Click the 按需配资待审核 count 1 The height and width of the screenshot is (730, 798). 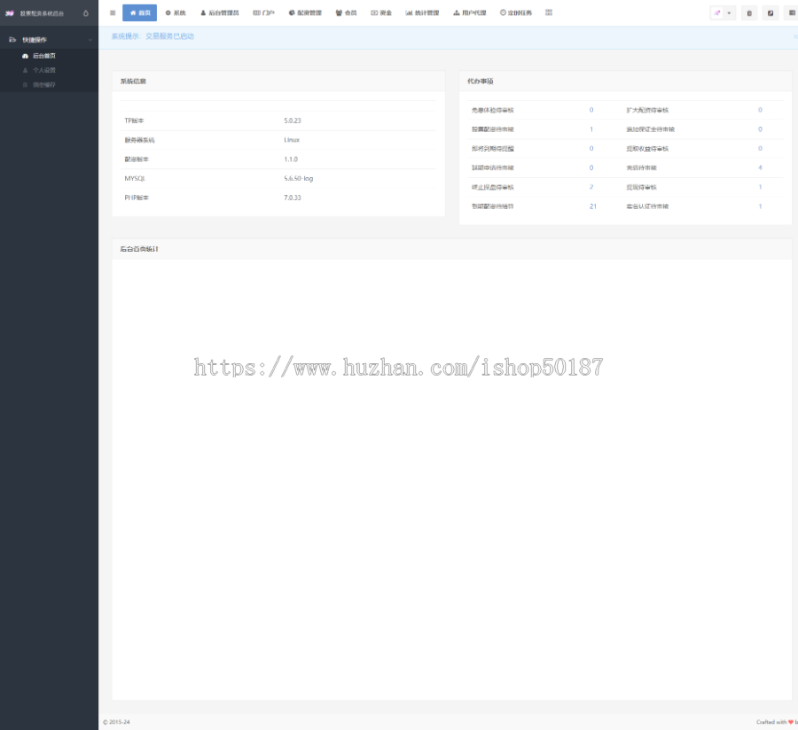pyautogui.click(x=591, y=129)
